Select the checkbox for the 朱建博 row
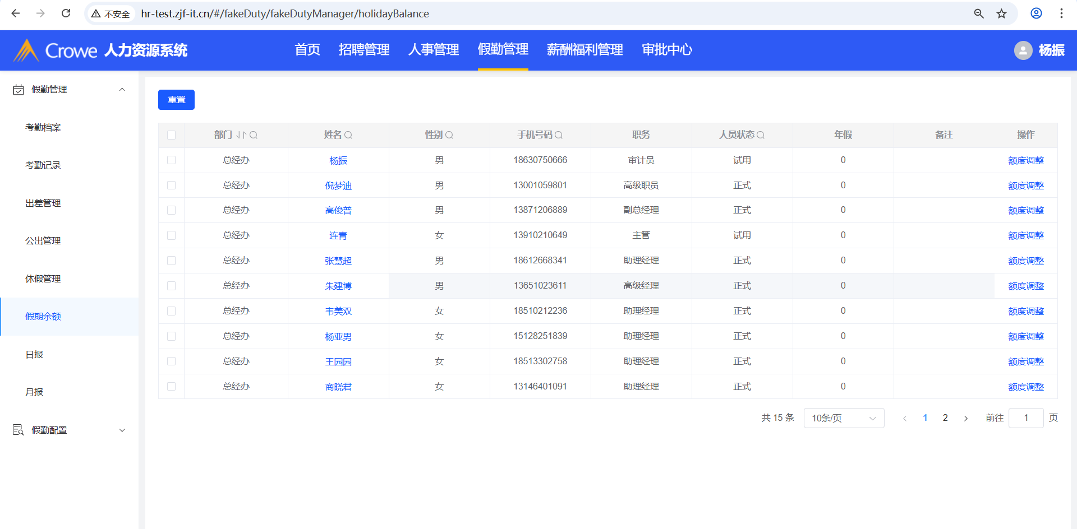The image size is (1077, 529). click(172, 286)
